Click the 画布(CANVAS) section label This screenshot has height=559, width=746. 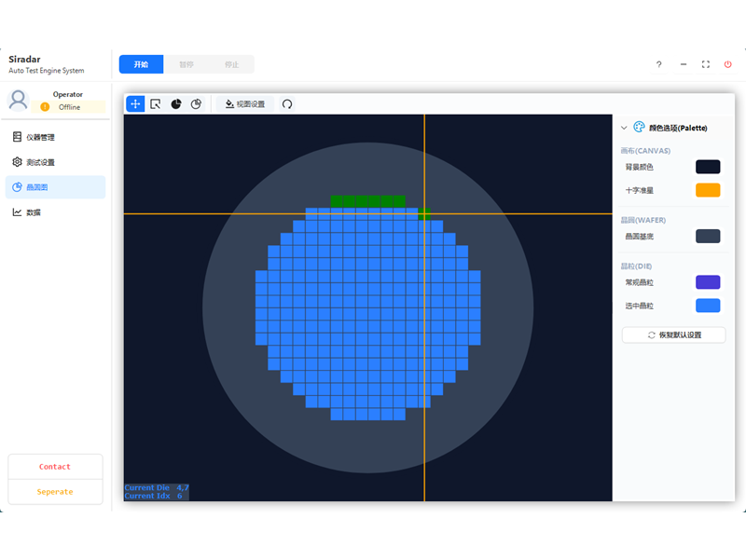coord(645,151)
